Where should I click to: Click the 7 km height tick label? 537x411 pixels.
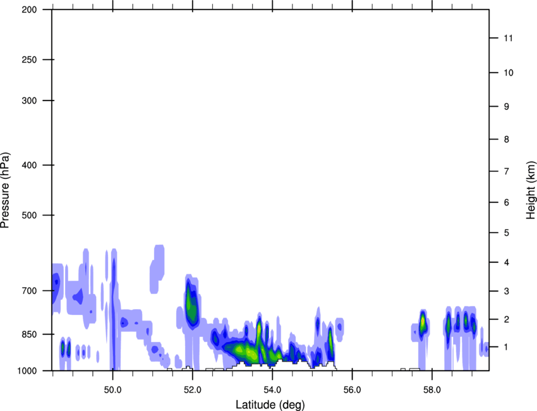[x=507, y=171]
